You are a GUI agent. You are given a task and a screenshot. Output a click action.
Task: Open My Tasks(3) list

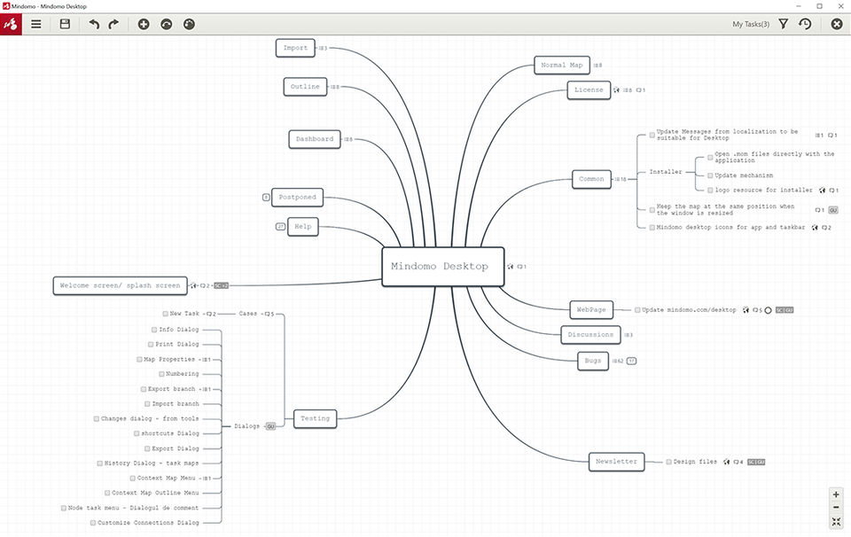click(x=751, y=24)
